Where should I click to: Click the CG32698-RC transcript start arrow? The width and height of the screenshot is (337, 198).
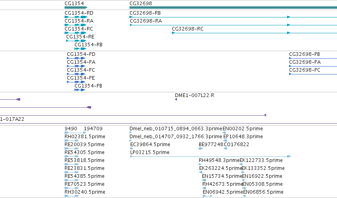click(173, 33)
